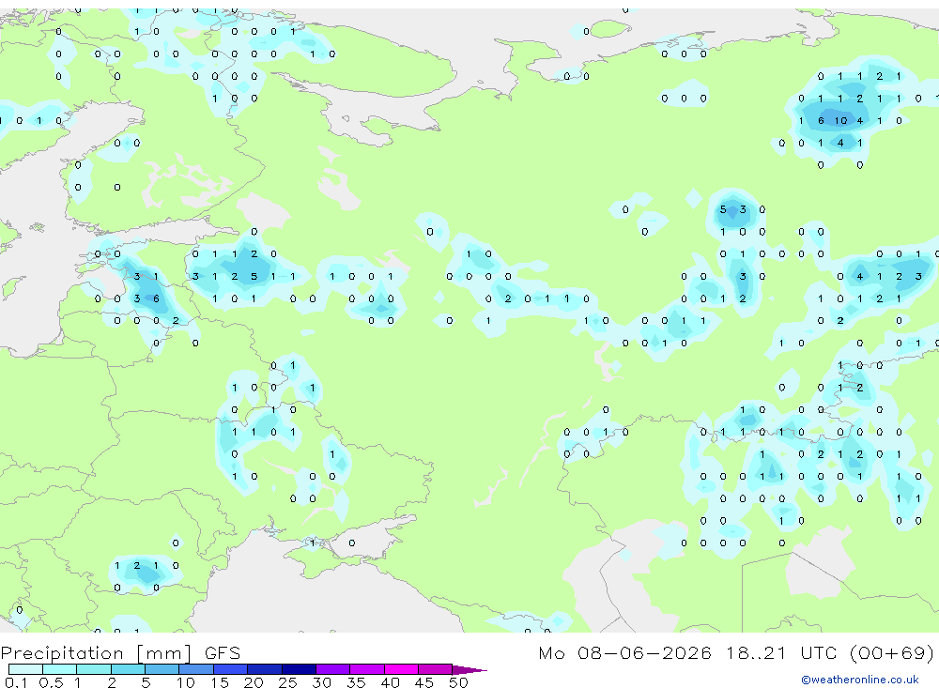
Task: Select legend swatch between 20 and 25
Action: coord(265,669)
